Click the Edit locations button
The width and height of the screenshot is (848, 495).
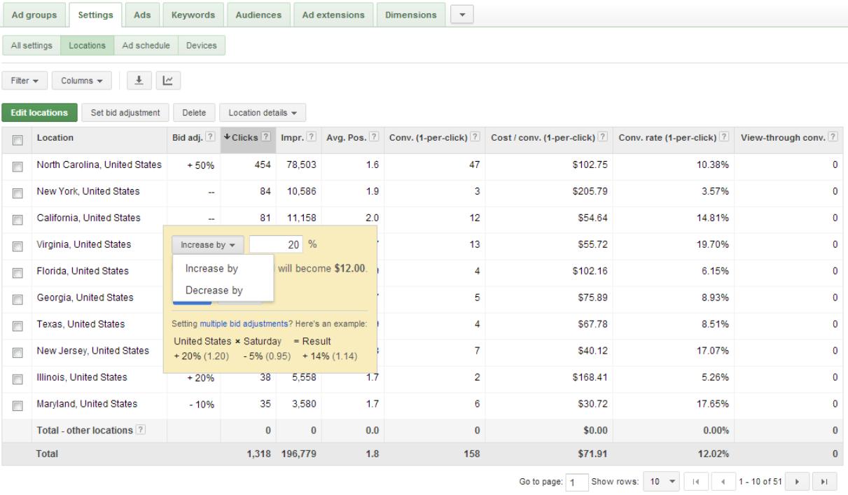point(39,112)
